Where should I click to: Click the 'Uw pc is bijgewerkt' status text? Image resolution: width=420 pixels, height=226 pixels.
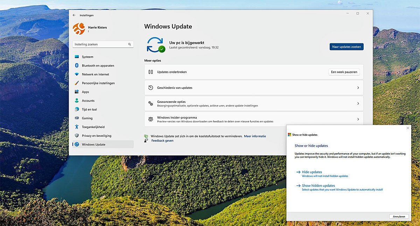pos(187,43)
